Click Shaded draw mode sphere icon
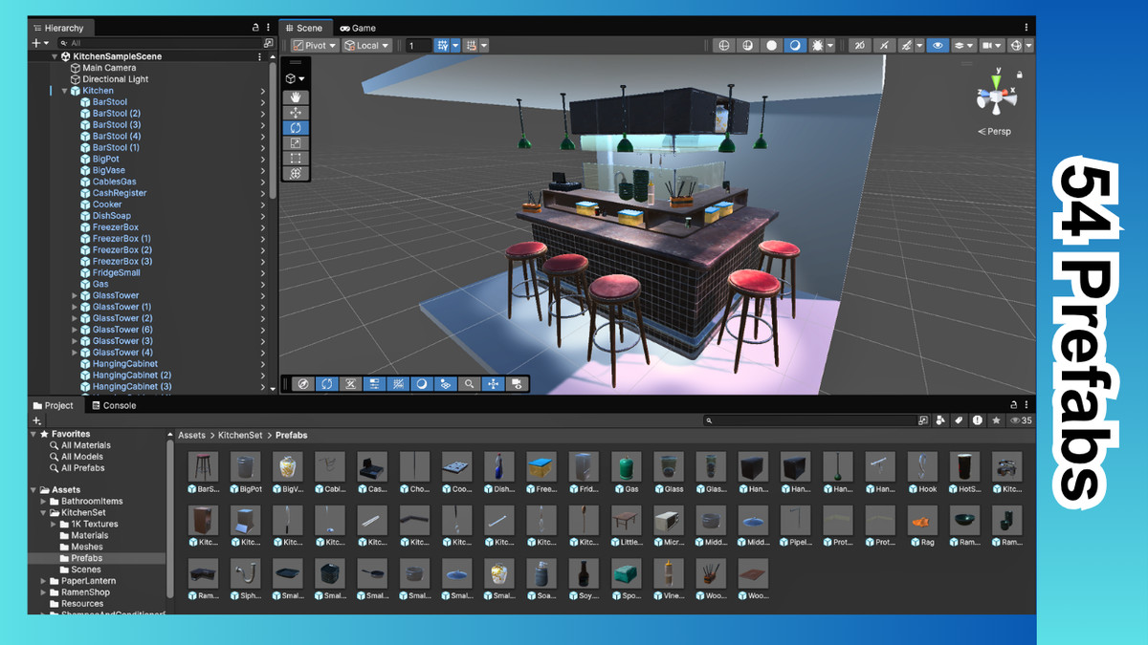The height and width of the screenshot is (645, 1148). click(x=771, y=45)
